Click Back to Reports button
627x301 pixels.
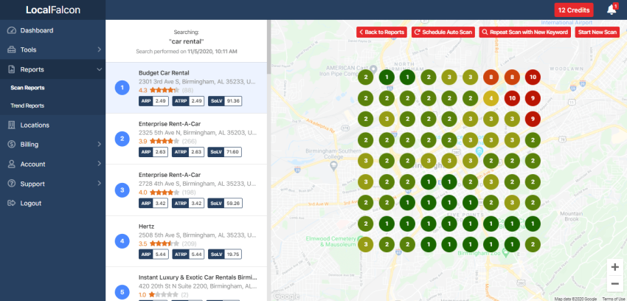(x=381, y=32)
